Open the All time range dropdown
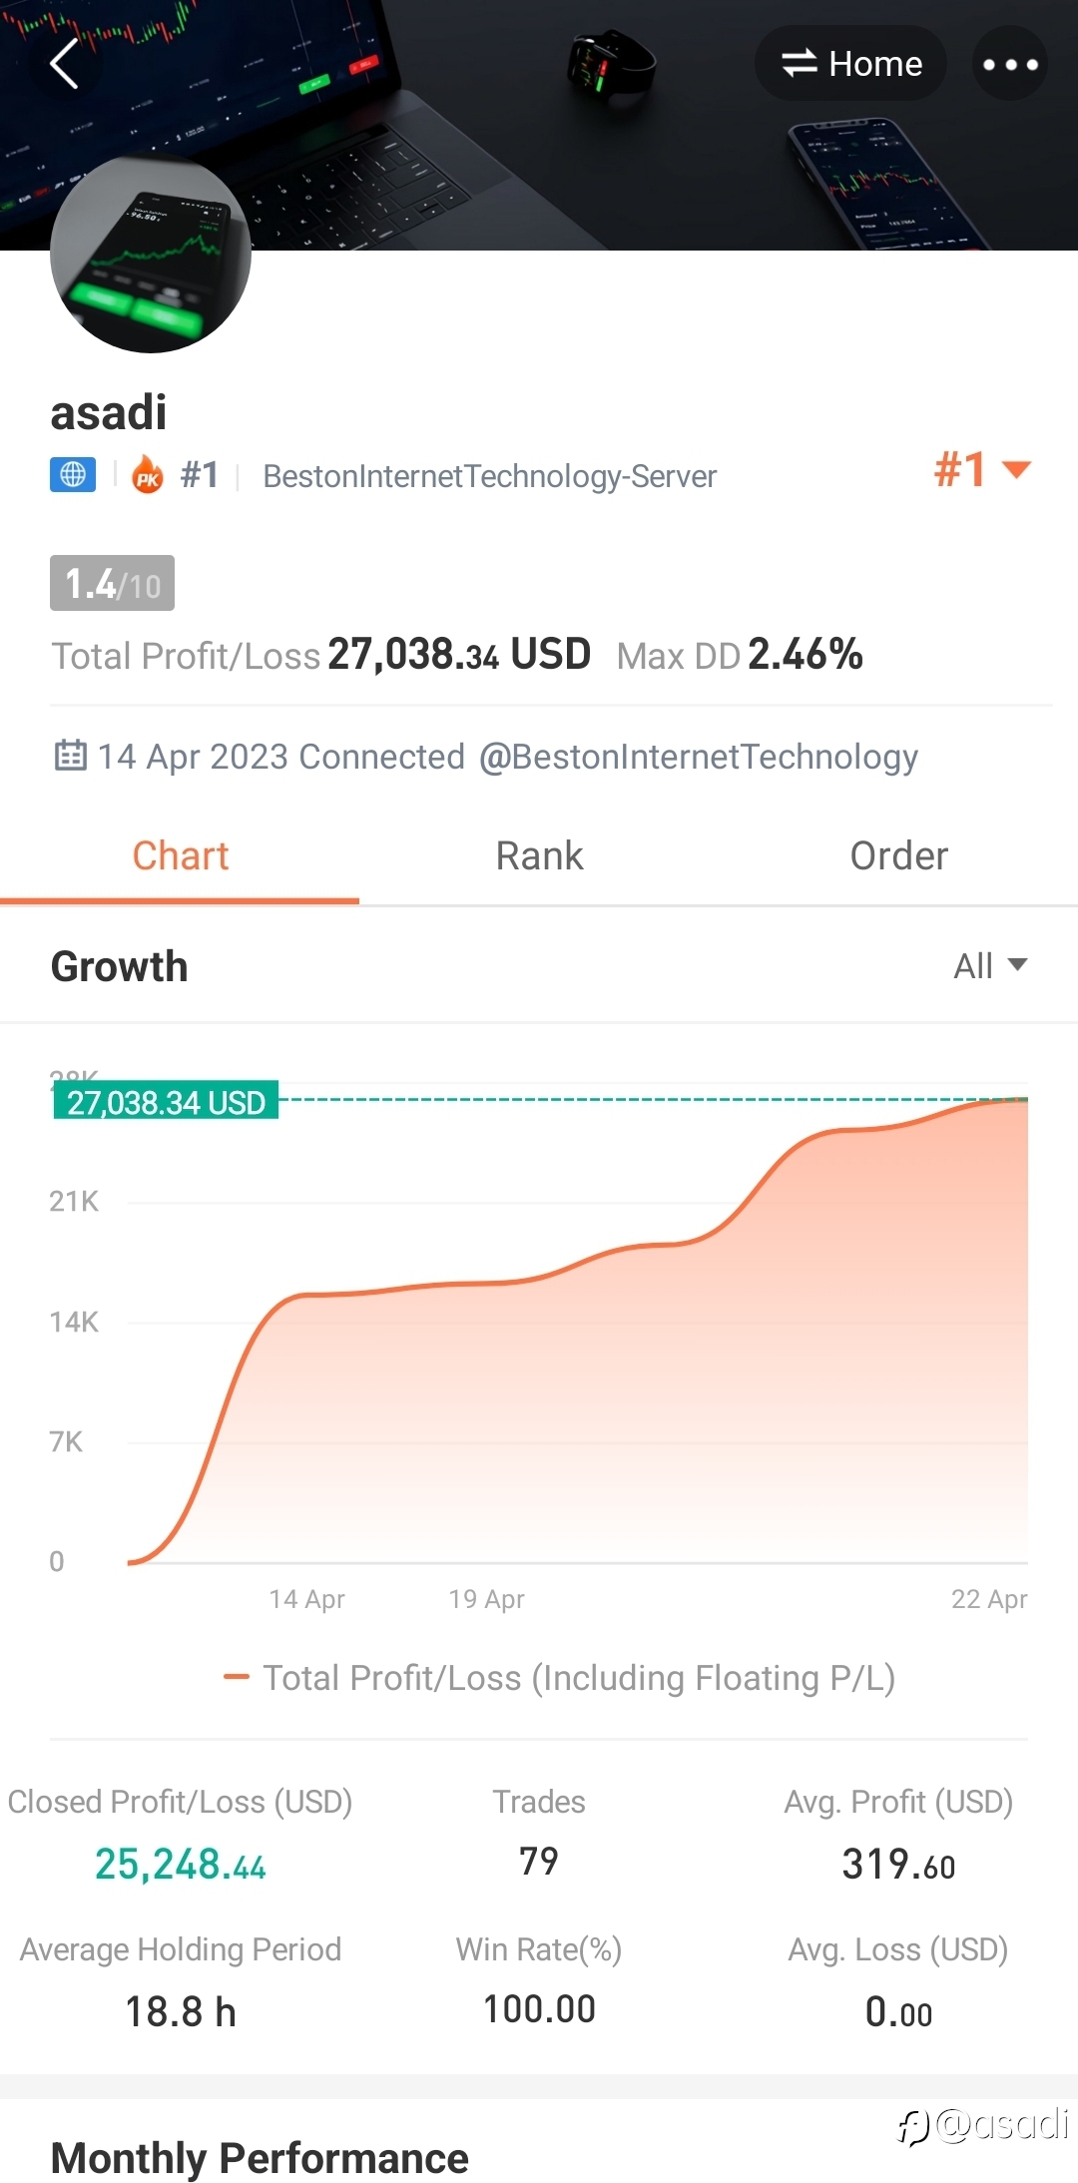 pyautogui.click(x=989, y=965)
